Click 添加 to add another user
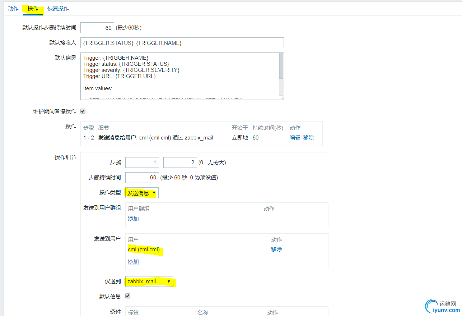Viewport: 462px width, 316px height. coord(133,261)
